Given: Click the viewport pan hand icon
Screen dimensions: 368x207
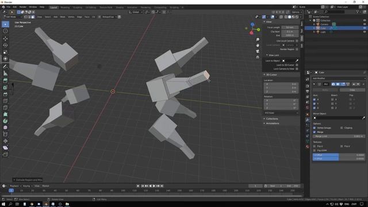Looking at the screenshot, I should 258,45.
